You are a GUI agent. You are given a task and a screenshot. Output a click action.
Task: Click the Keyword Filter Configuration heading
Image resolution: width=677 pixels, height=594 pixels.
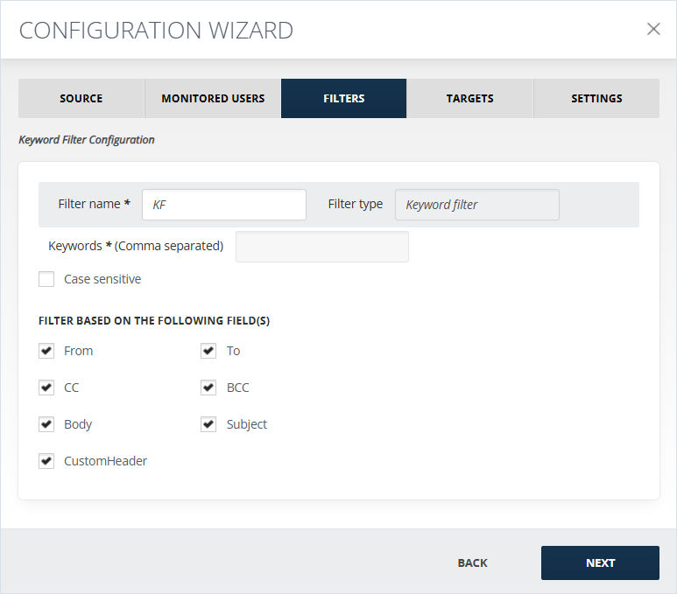click(87, 140)
